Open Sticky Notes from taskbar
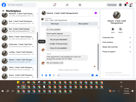The image size is (136, 102). point(18,82)
